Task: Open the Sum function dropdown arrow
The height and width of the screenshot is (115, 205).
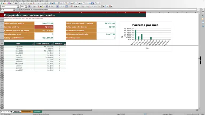Action: 21,9
